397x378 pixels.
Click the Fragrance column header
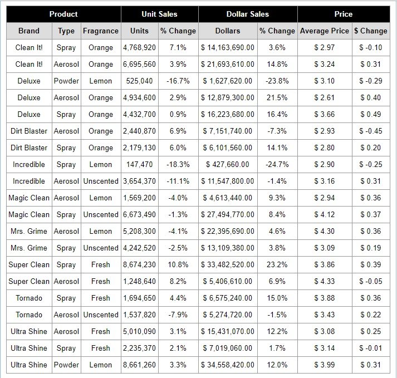101,31
